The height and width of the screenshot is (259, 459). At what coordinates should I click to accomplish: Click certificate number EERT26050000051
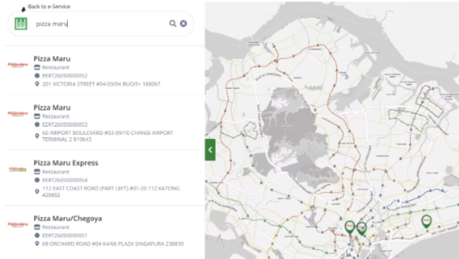point(65,235)
